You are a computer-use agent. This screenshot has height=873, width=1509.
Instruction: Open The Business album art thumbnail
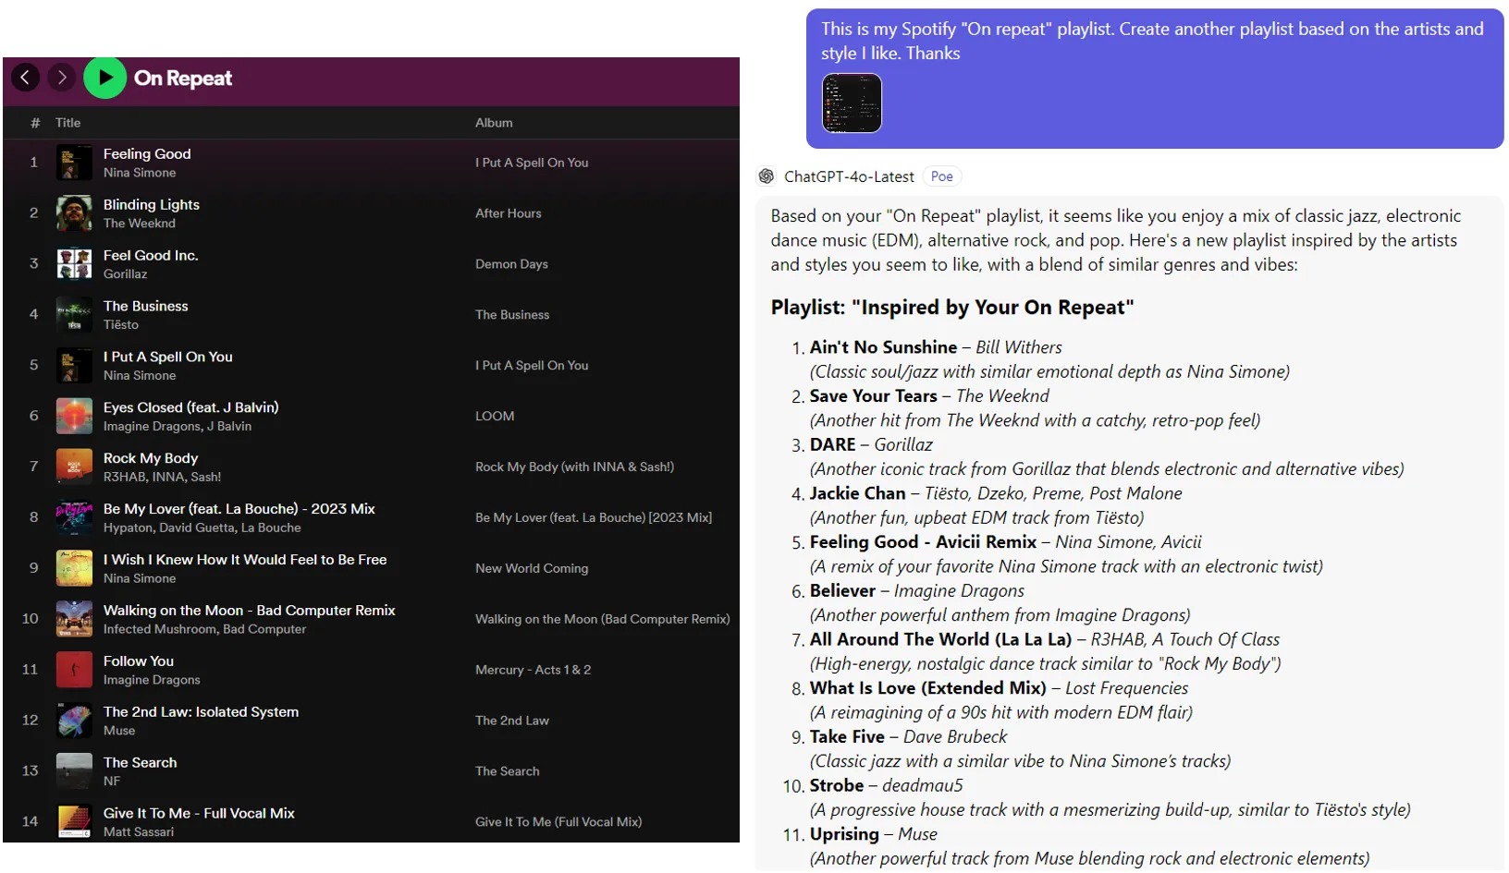74,315
